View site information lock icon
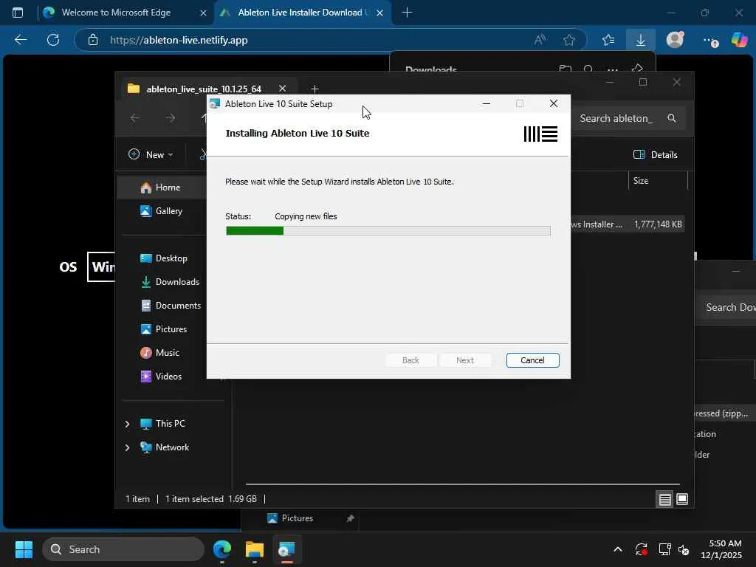The image size is (756, 567). 93,40
